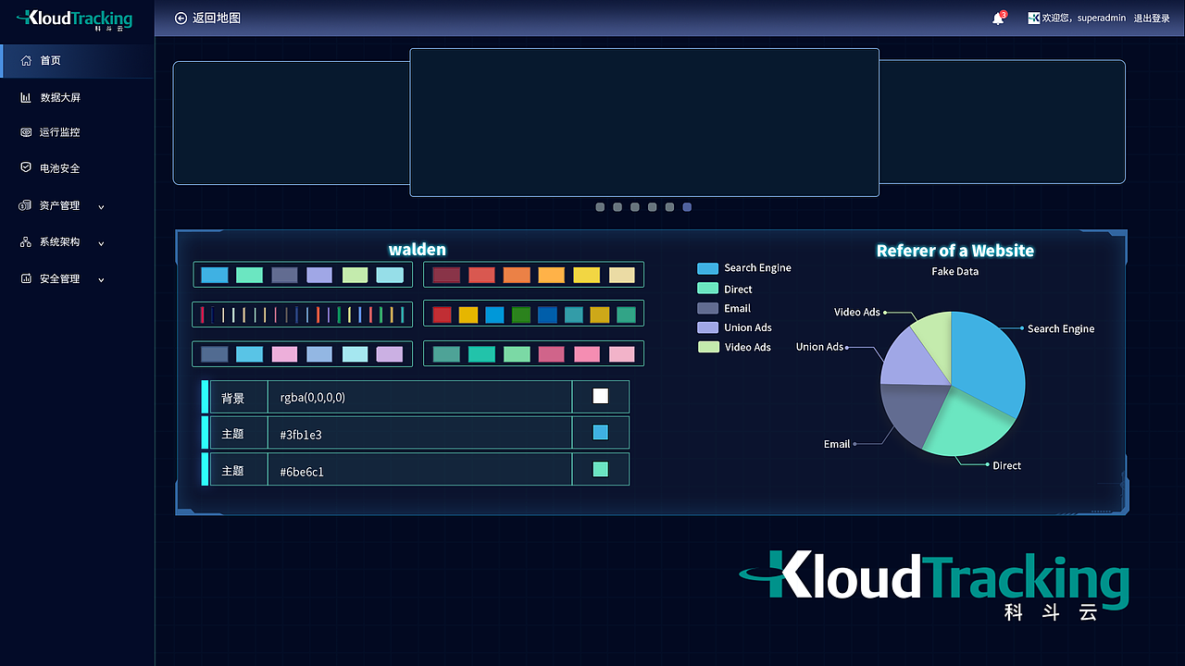Click the walden panel title
The image size is (1185, 666).
click(418, 250)
